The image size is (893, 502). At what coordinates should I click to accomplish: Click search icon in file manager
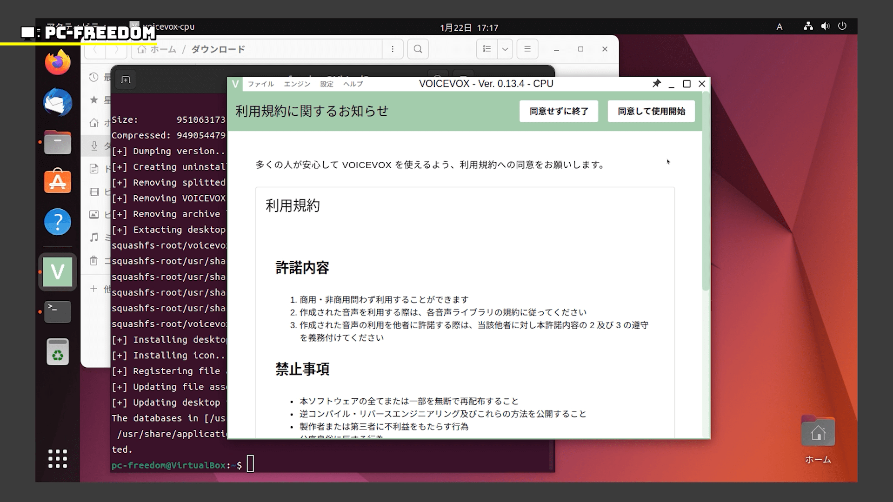(418, 49)
